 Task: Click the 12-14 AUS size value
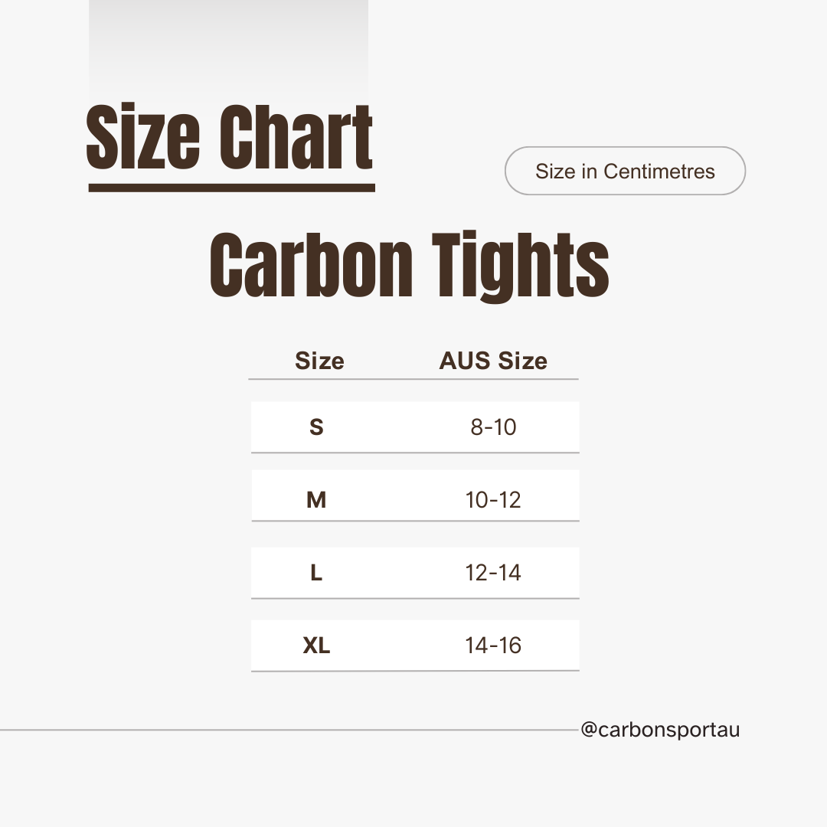pos(493,573)
